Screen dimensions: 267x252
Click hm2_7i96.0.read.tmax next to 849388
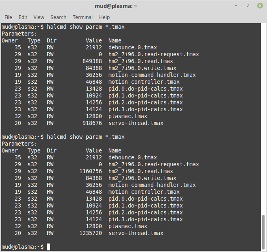pos(141,61)
